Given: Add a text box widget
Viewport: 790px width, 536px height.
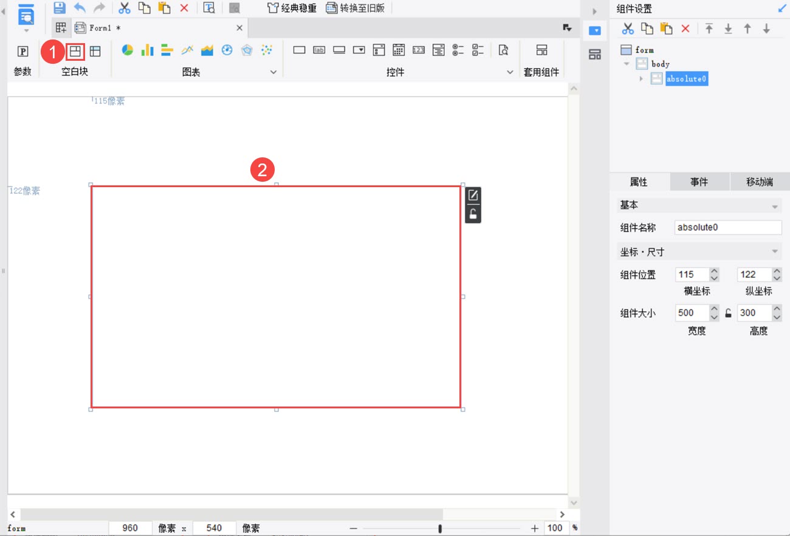Looking at the screenshot, I should pyautogui.click(x=299, y=50).
